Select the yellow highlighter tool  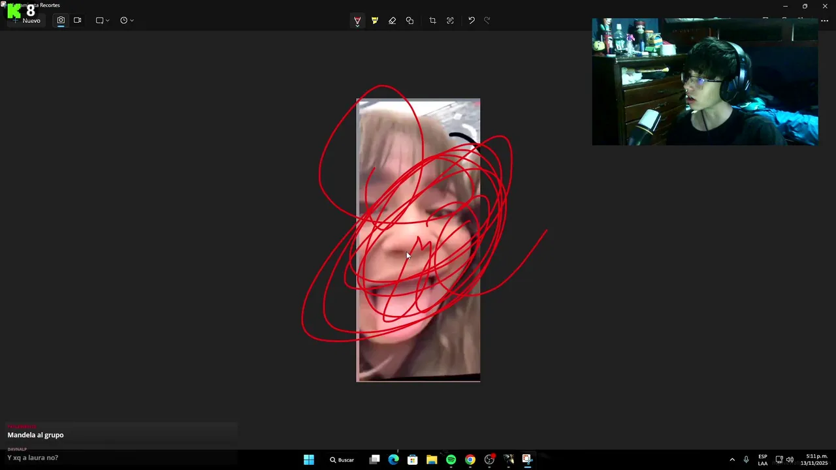click(375, 20)
